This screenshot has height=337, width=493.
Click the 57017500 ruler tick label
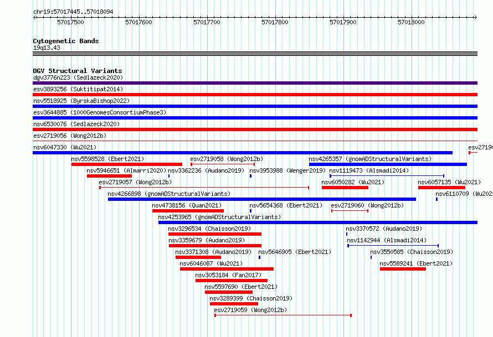pos(70,22)
